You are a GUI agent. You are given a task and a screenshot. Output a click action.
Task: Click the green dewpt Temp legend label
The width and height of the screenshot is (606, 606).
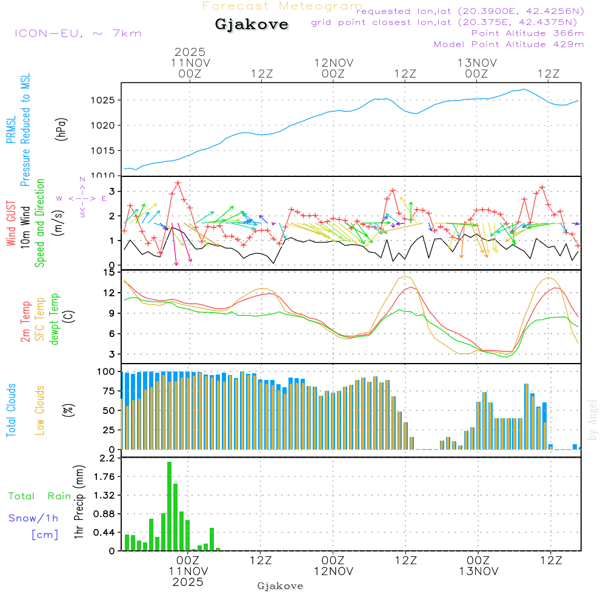point(55,319)
